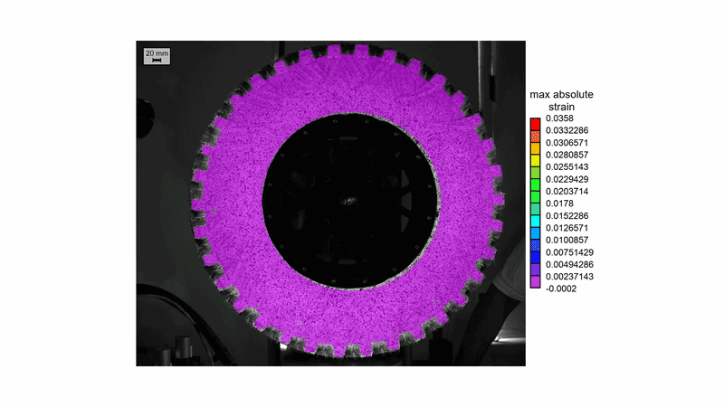Screen dimensions: 724x407
Task: Select the legend value 0.0152286
Action: click(x=567, y=215)
